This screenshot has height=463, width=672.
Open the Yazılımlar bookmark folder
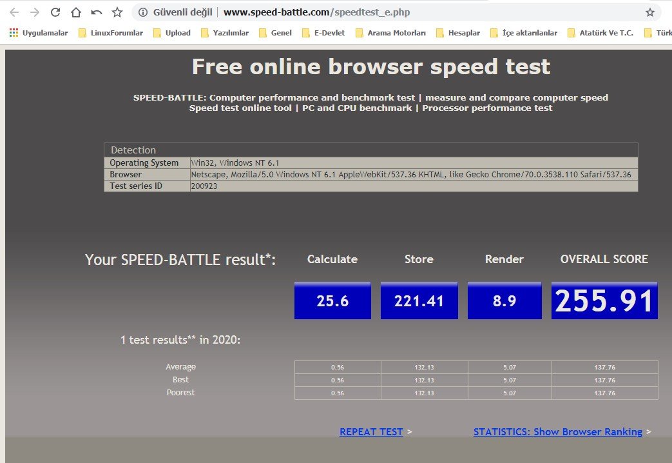[225, 33]
